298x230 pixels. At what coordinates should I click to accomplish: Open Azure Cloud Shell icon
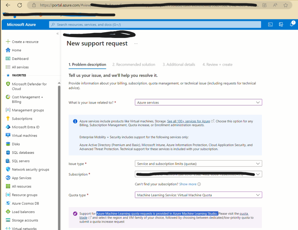(x=270, y=24)
